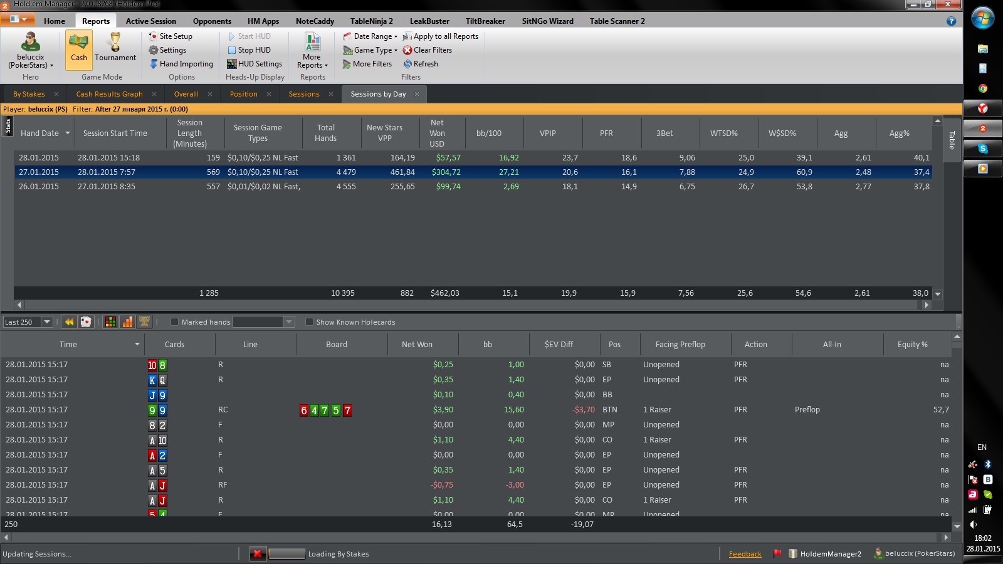Open the application menu button

click(17, 20)
